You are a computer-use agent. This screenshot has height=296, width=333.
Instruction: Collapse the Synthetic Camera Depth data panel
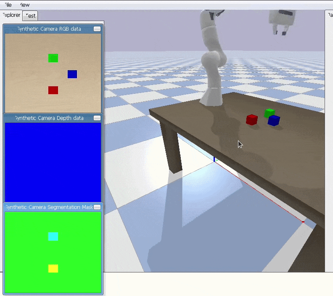coord(97,118)
